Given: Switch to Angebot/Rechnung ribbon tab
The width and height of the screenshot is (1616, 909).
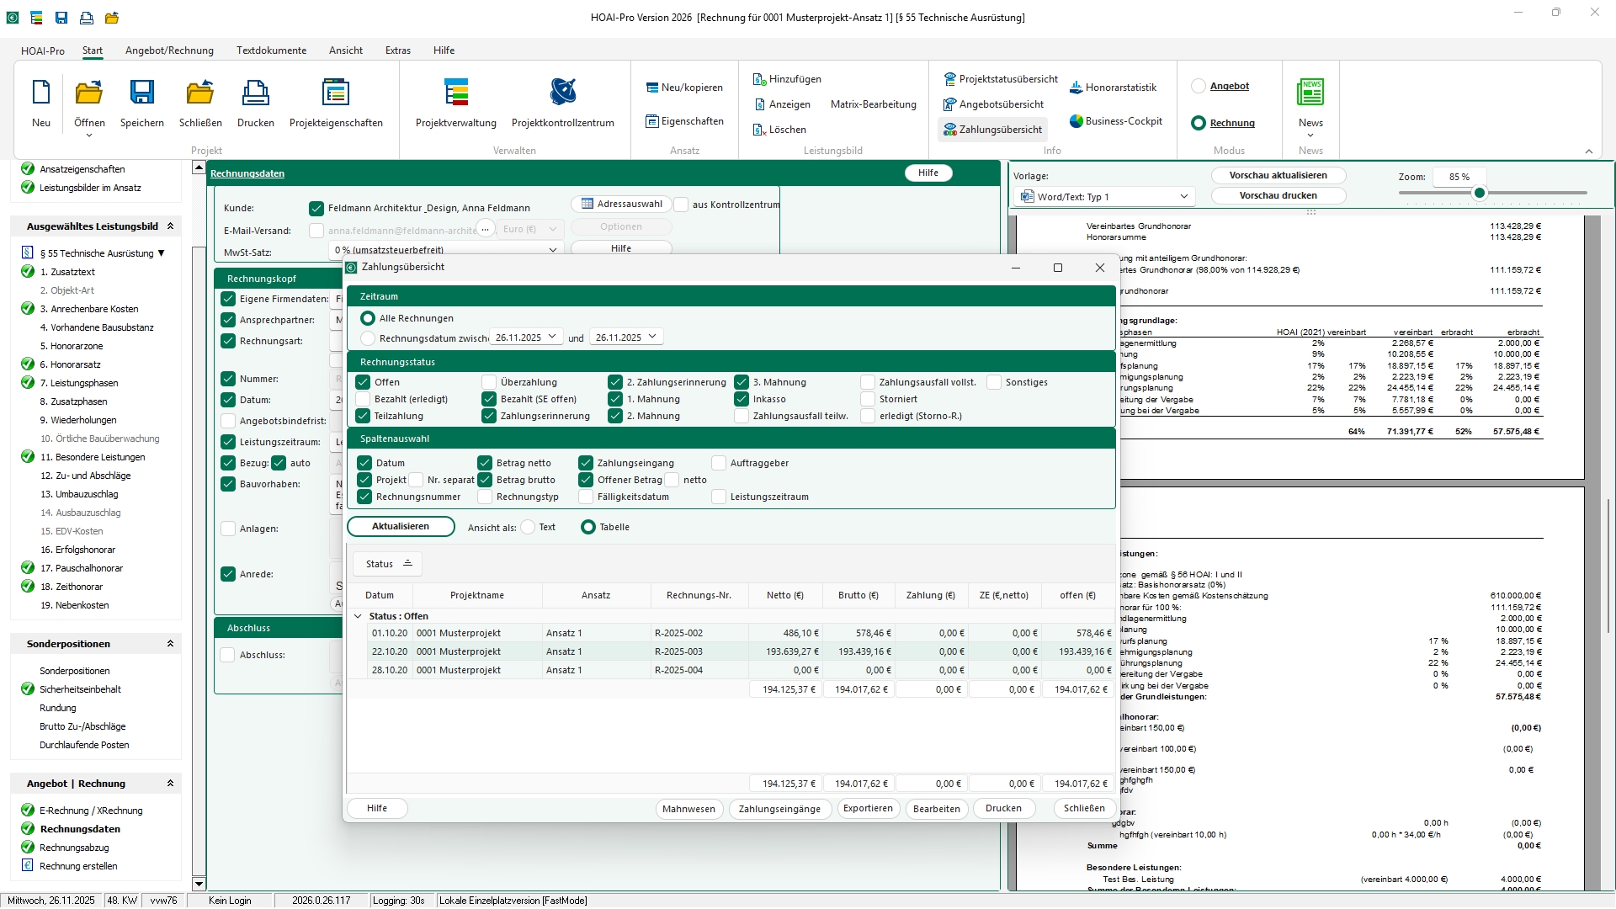Looking at the screenshot, I should click(169, 50).
